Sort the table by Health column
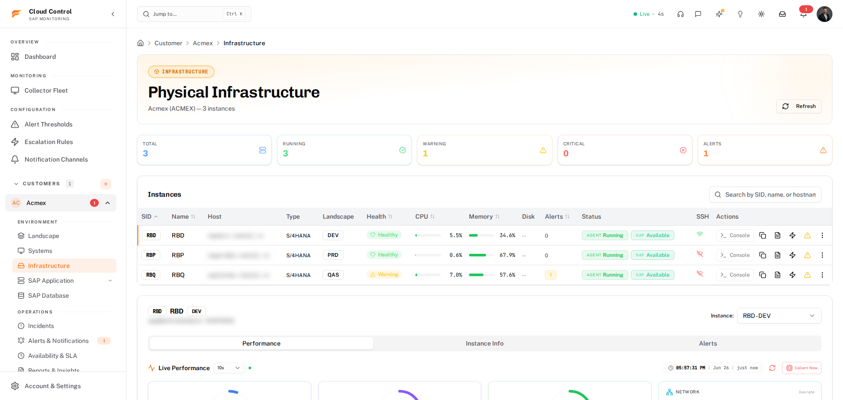Image resolution: width=843 pixels, height=400 pixels. (x=380, y=216)
